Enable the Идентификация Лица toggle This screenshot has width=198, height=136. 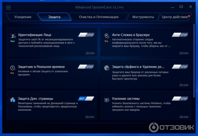pyautogui.click(x=86, y=35)
